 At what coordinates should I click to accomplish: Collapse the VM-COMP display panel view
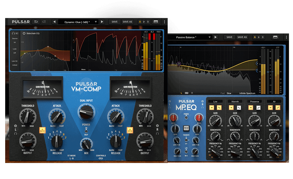point(156,22)
